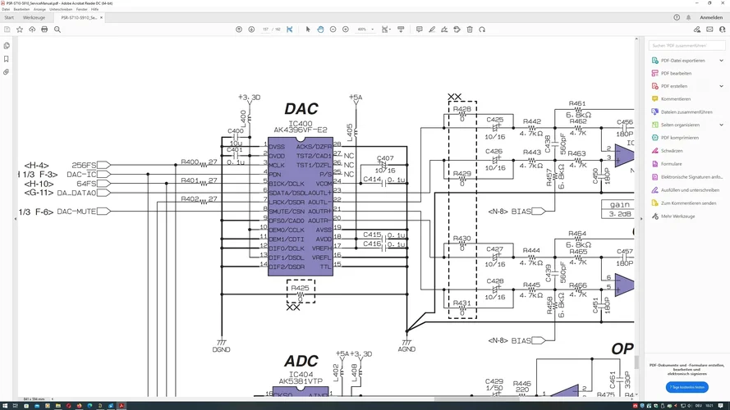Click 7 Tage kostenlos testen button
730x410 pixels.
(686, 387)
